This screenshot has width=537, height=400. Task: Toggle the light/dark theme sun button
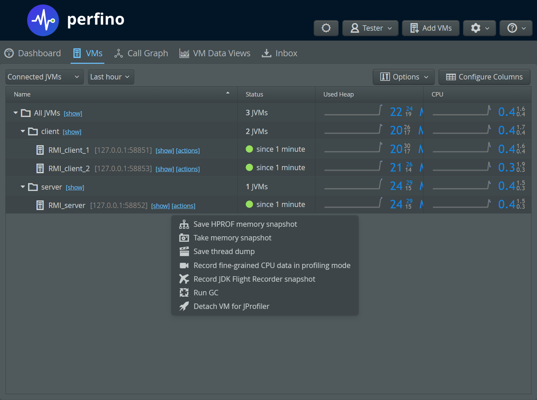[x=326, y=28]
